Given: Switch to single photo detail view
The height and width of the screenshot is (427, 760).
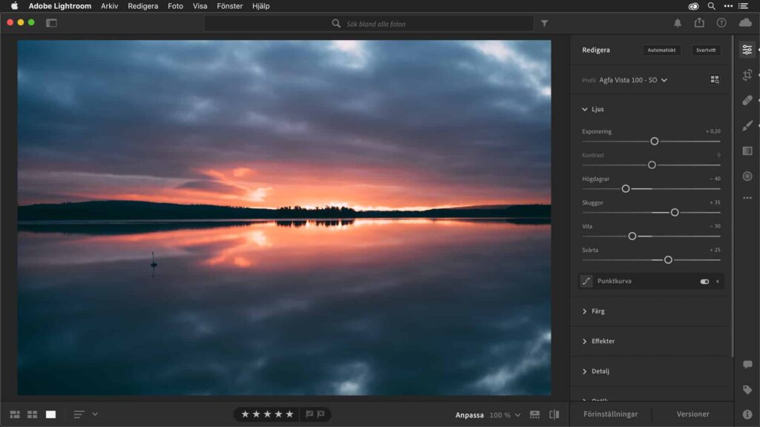Looking at the screenshot, I should pyautogui.click(x=51, y=414).
